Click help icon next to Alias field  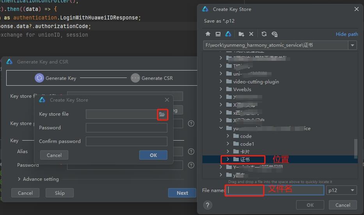click(x=191, y=152)
